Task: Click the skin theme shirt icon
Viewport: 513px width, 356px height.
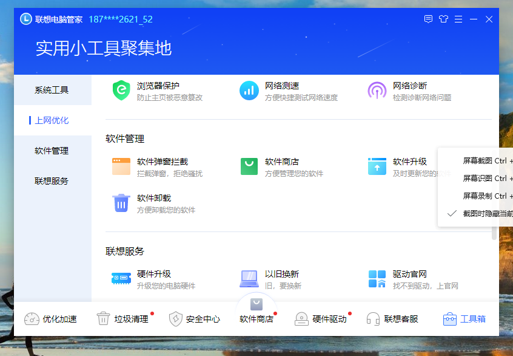Action: tap(443, 19)
